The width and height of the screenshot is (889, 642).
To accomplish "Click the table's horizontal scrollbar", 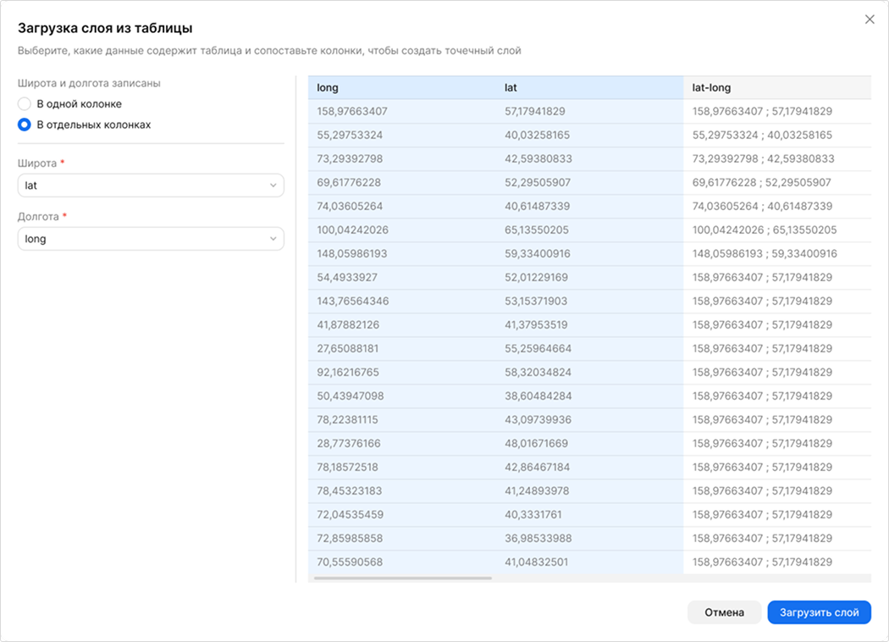I will pyautogui.click(x=402, y=578).
